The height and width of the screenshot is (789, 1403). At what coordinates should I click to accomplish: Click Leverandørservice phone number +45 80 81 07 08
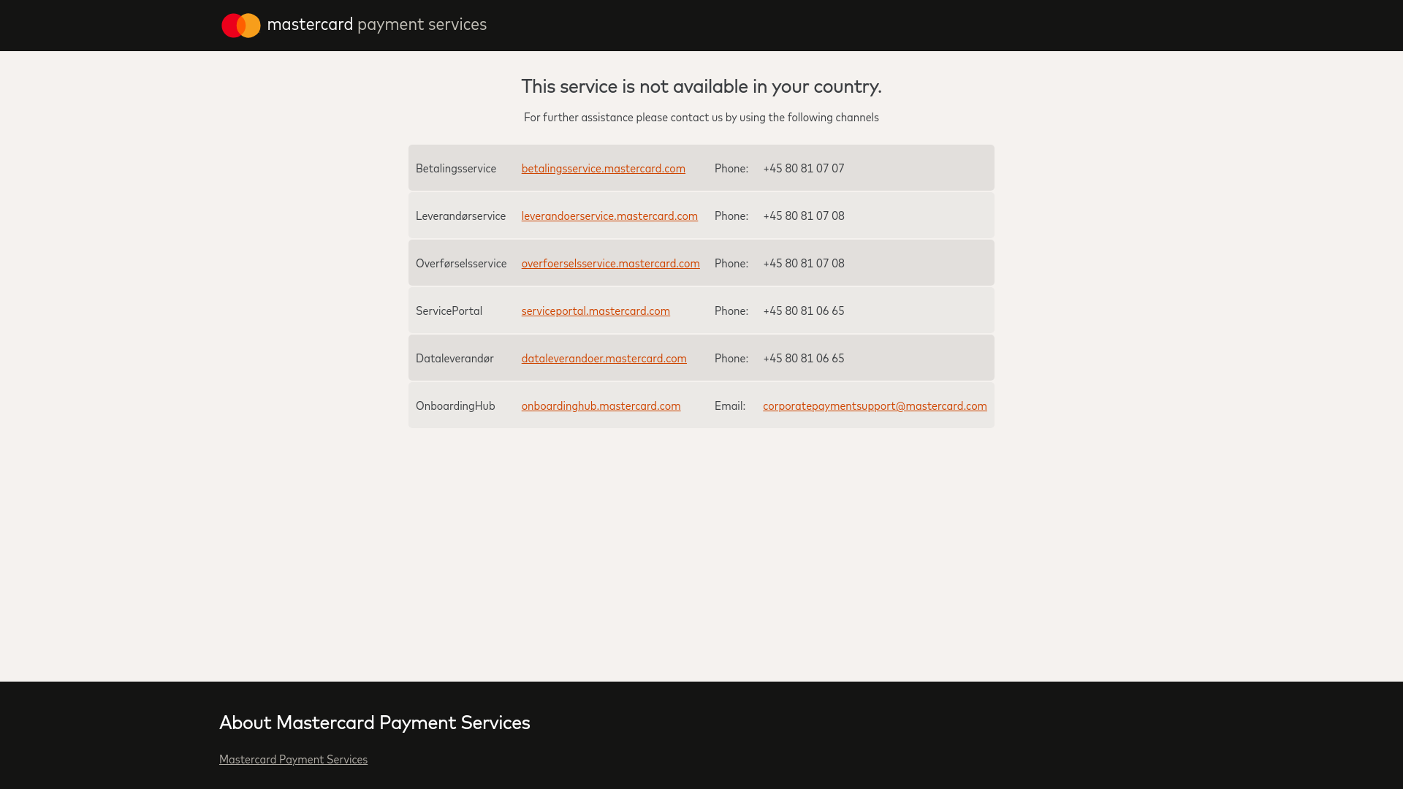pyautogui.click(x=804, y=216)
